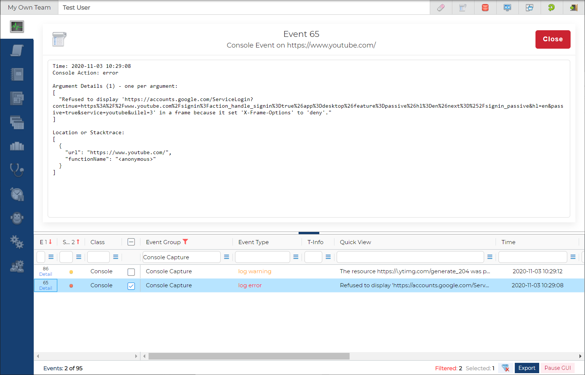Click the overlapping windows toolbar icon
This screenshot has height=375, width=585.
coord(530,7)
